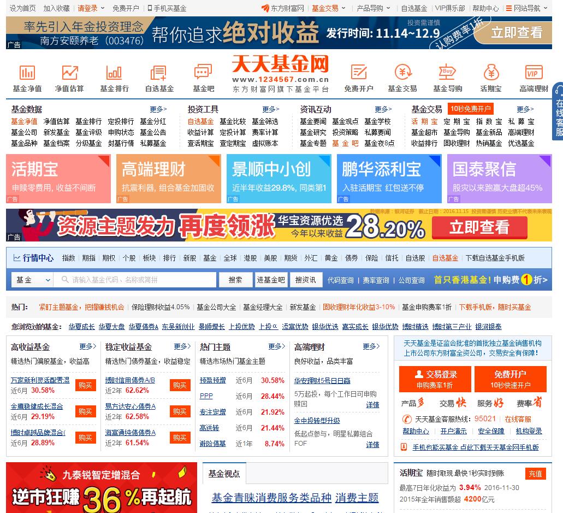Expand the 产品导购 dropdown
This screenshot has width=563, height=513.
pyautogui.click(x=388, y=8)
